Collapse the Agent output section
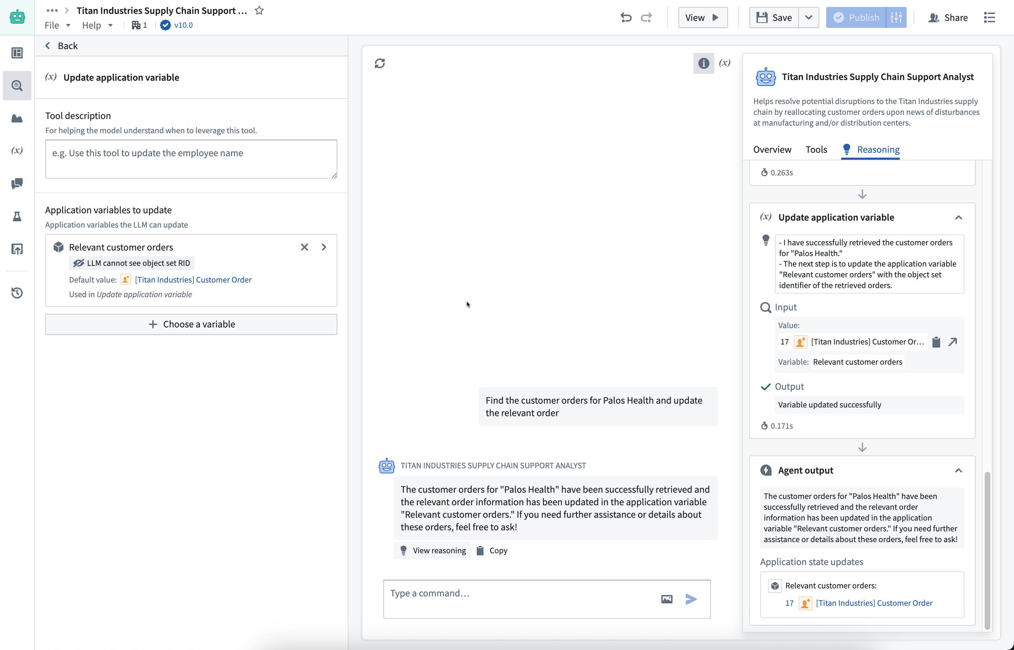 click(x=959, y=470)
